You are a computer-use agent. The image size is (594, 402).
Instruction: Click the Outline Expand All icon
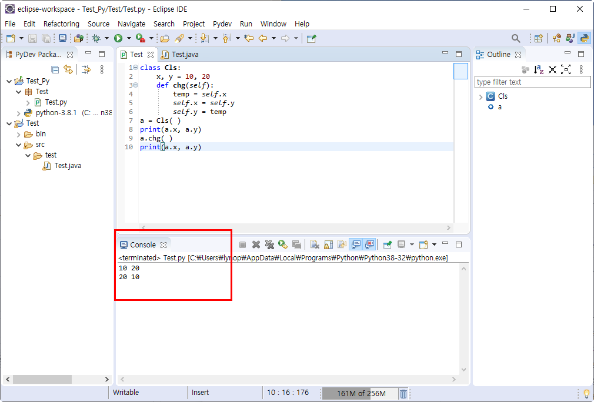[x=566, y=70]
